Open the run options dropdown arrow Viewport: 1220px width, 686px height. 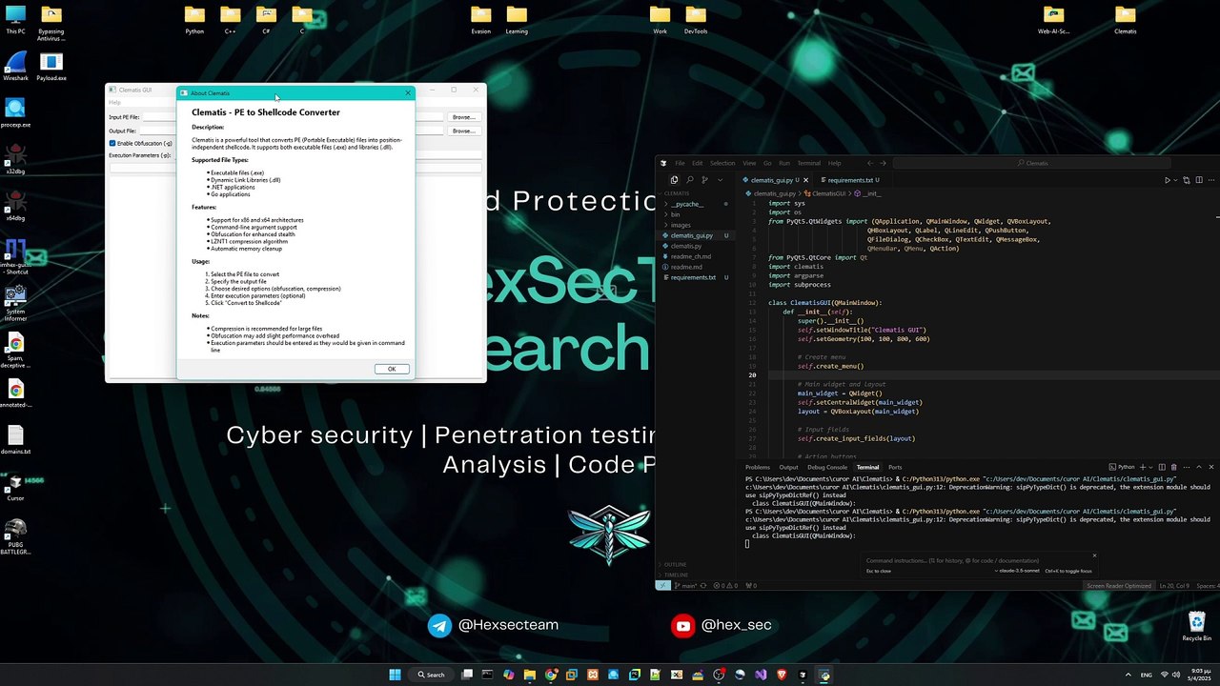tap(1177, 180)
